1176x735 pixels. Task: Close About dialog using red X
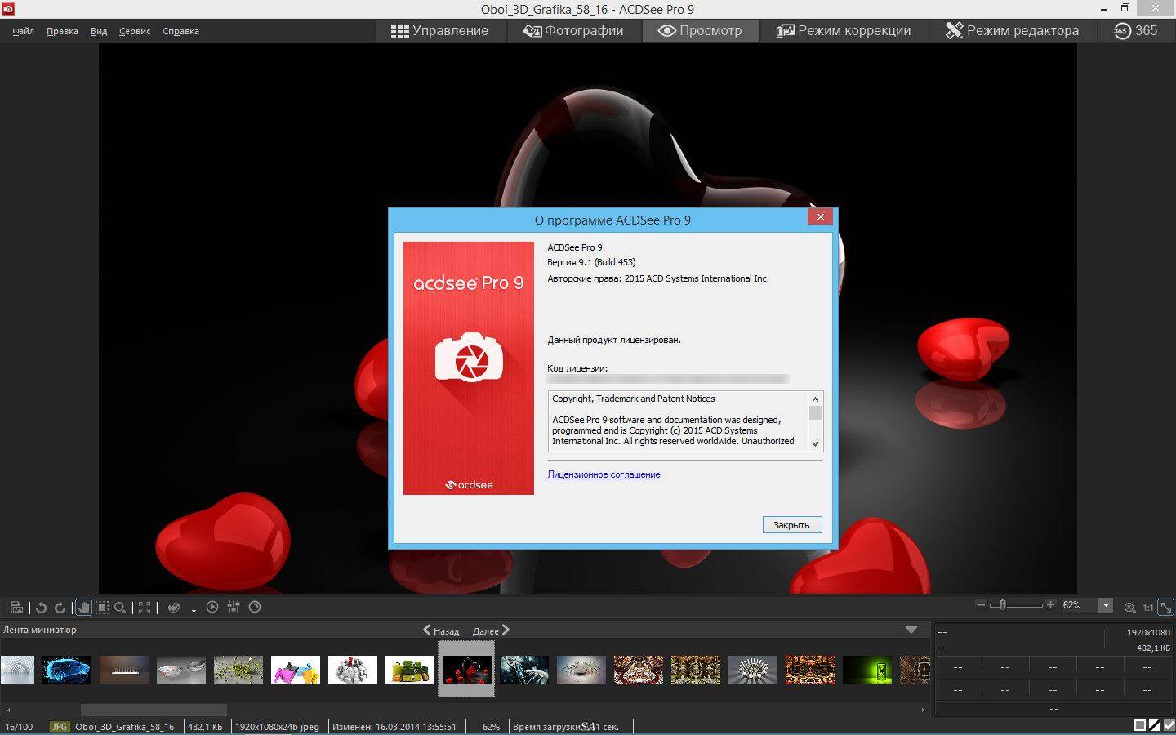(x=820, y=216)
